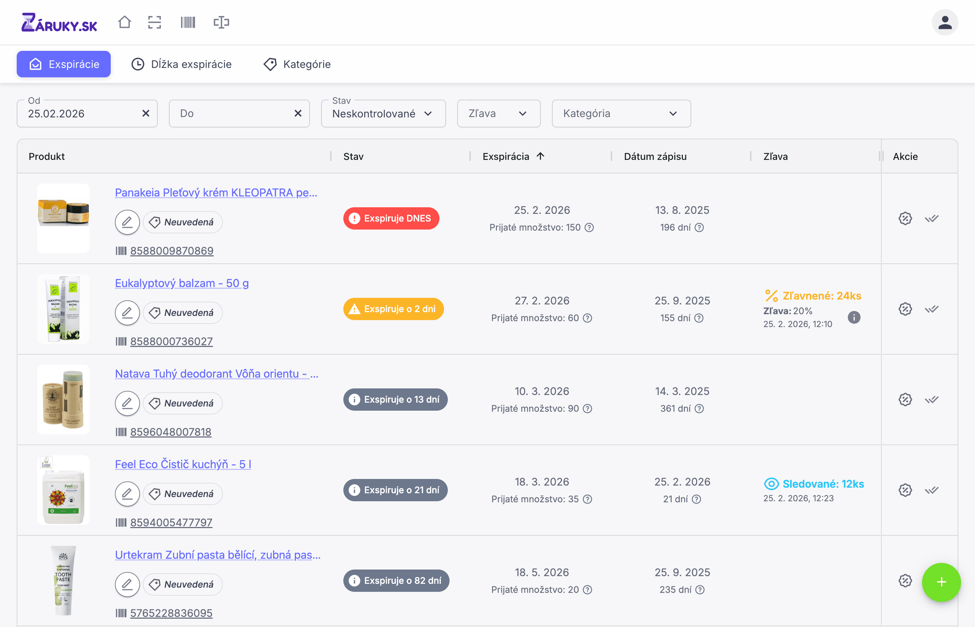The height and width of the screenshot is (627, 975).
Task: Open the home icon in the top bar
Action: (125, 22)
